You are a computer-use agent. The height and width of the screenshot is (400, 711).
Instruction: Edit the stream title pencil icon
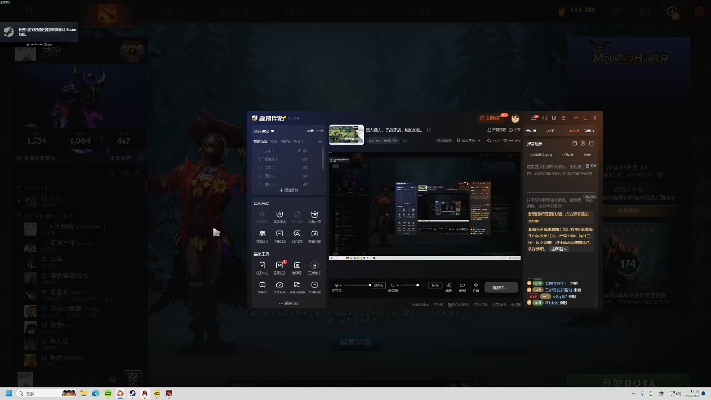click(x=429, y=130)
